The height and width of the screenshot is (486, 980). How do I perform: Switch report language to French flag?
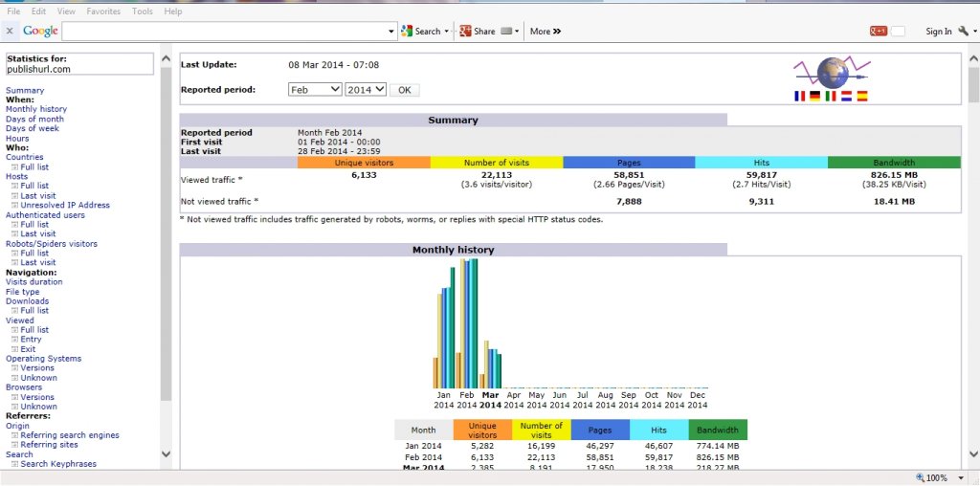click(799, 97)
